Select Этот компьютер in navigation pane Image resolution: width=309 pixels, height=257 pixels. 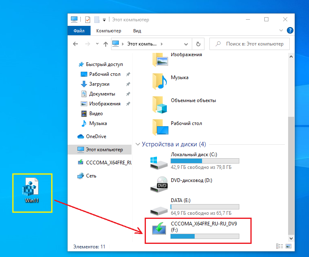100,150
